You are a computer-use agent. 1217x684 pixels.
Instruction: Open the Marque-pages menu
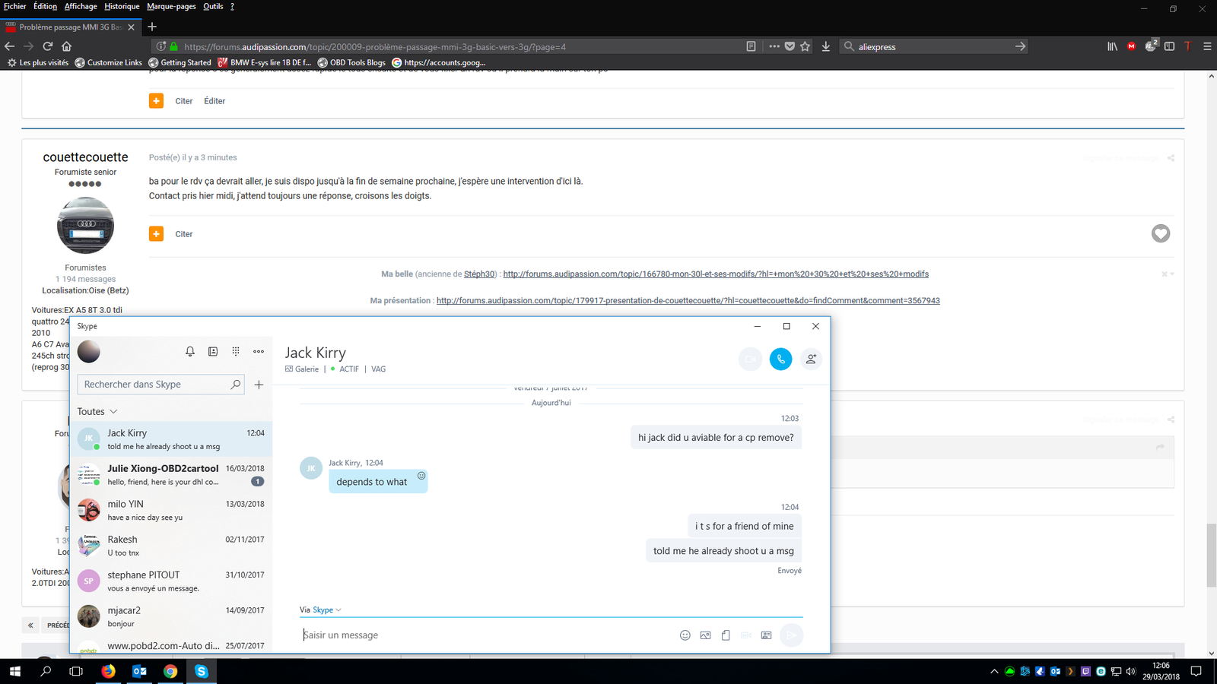click(171, 6)
